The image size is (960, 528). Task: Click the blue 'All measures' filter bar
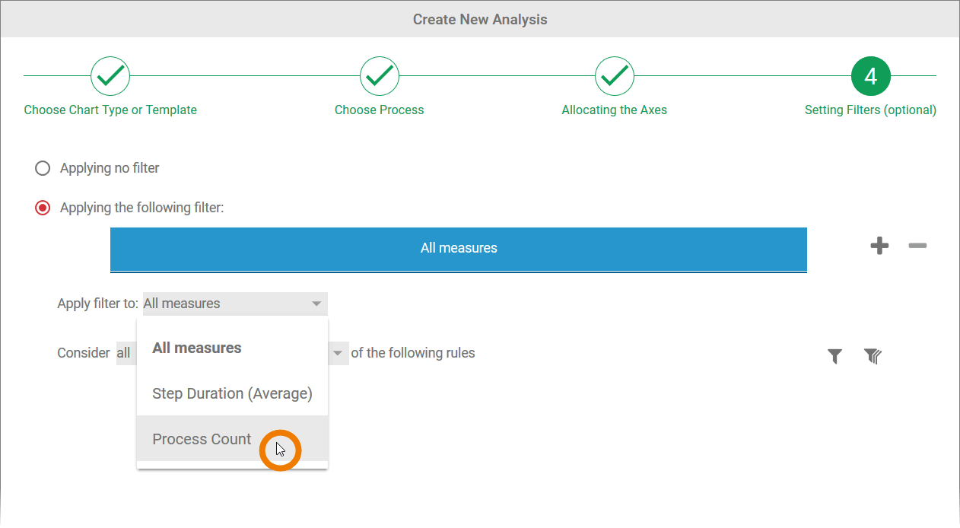click(458, 248)
